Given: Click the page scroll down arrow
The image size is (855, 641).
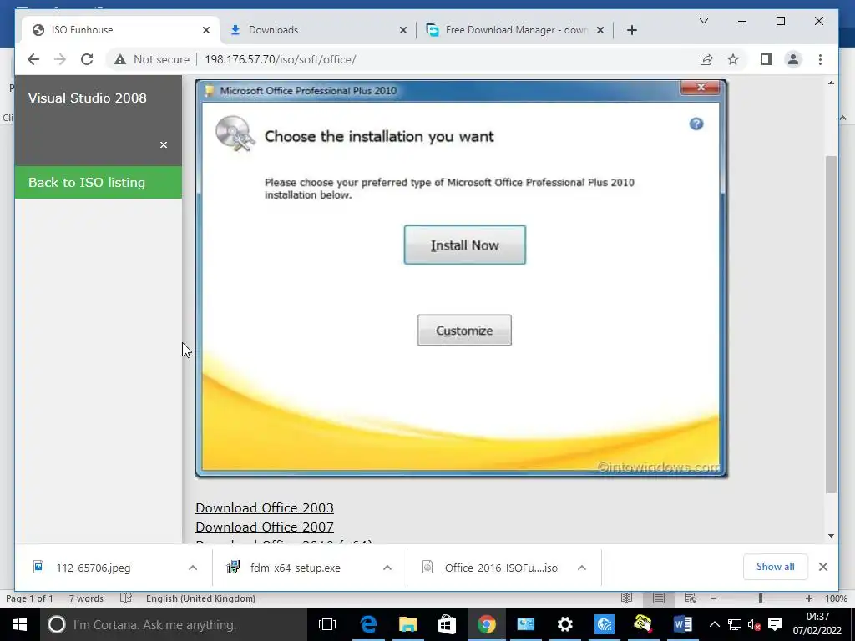Looking at the screenshot, I should (x=831, y=536).
